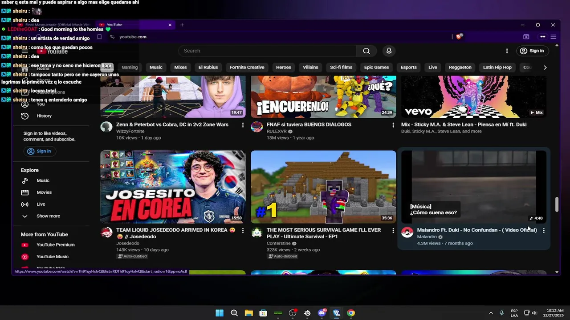
Task: Open options menu for Zenn & Peterbot video
Action: (x=243, y=125)
